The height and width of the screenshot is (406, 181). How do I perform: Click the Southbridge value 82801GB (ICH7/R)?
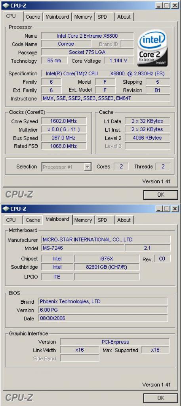pyautogui.click(x=107, y=267)
